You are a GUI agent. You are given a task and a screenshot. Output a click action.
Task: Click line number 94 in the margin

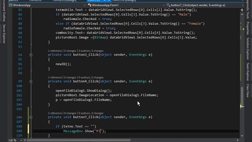point(20,55)
